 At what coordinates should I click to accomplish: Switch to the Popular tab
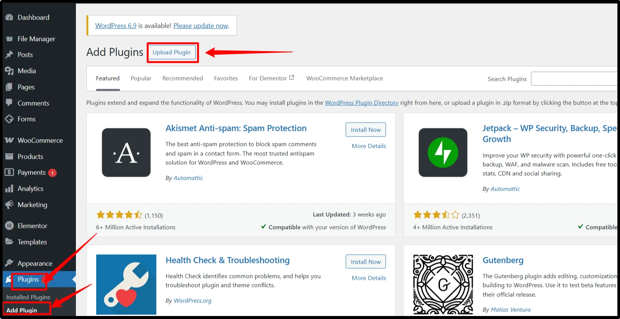pyautogui.click(x=141, y=78)
